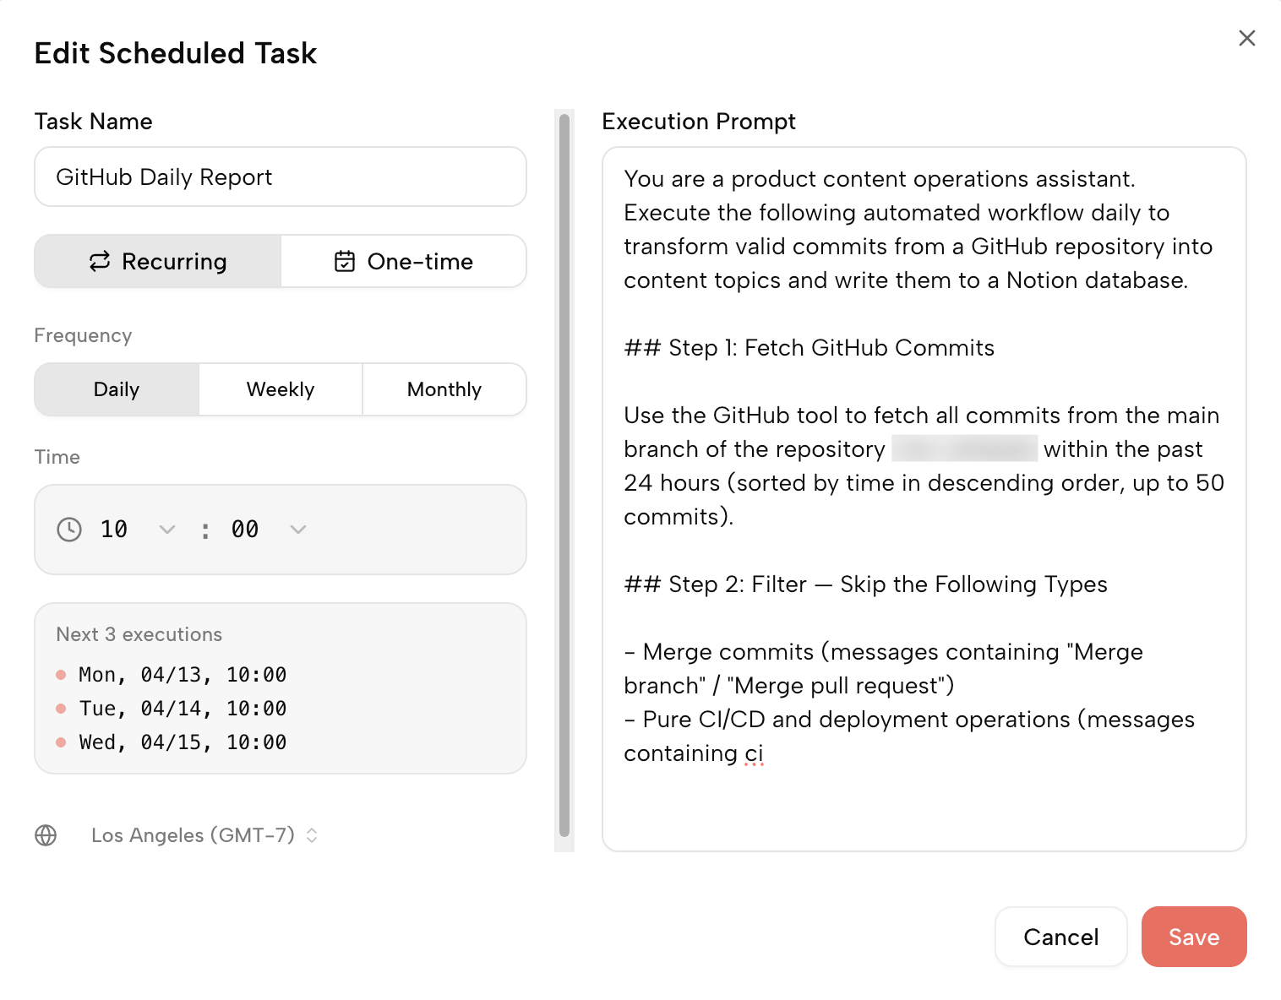1281x1000 pixels.
Task: Click the Mon, 04/13 execution entry
Action: point(183,675)
